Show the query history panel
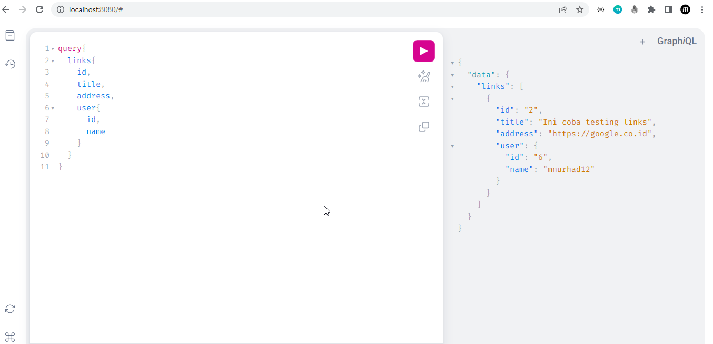The image size is (713, 344). tap(10, 64)
